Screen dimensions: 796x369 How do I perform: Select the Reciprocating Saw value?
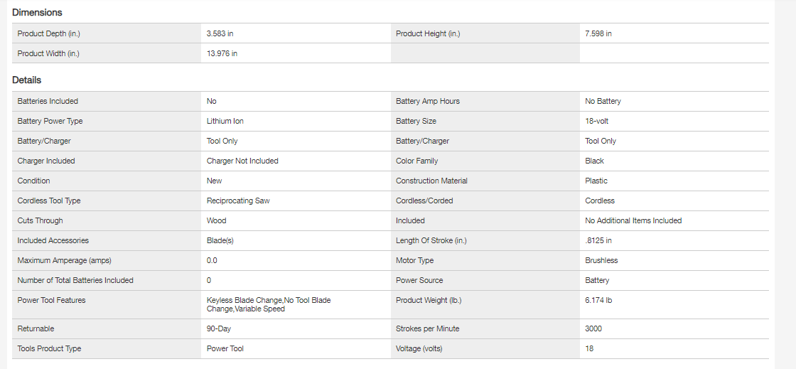point(238,200)
